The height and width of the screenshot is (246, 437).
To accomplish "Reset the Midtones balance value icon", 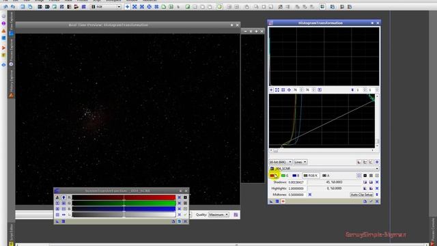I will tap(309, 195).
